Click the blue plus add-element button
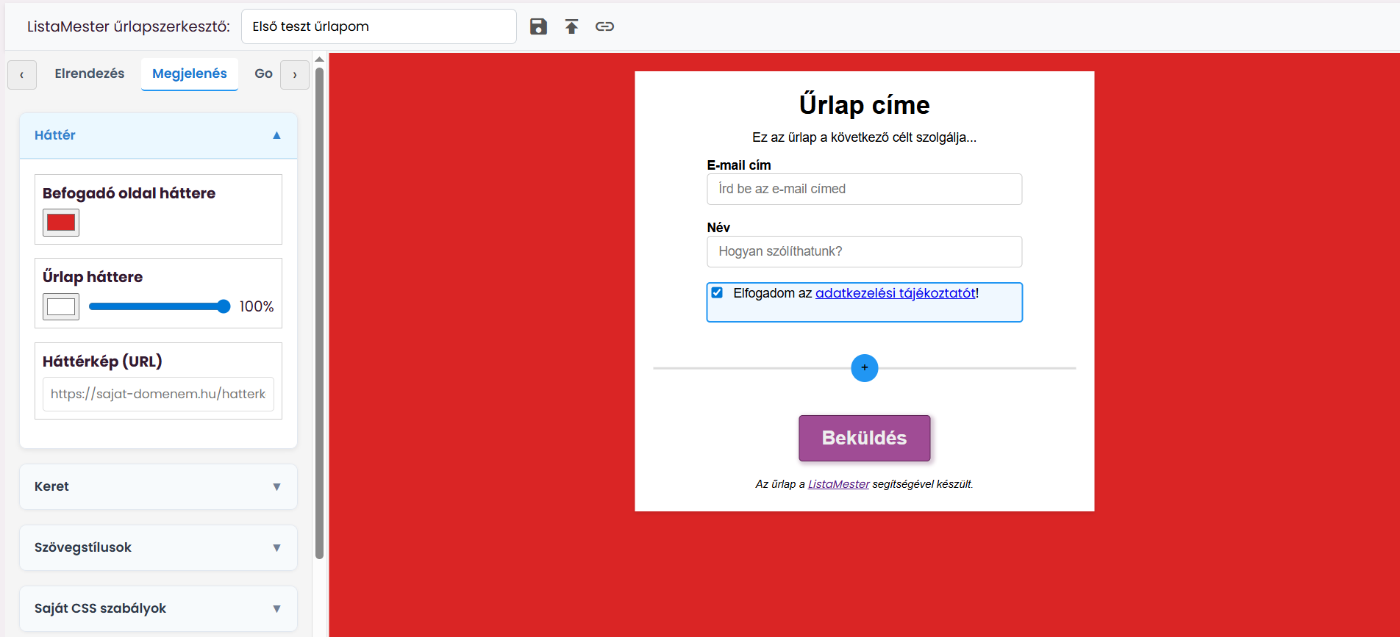The height and width of the screenshot is (637, 1400). [864, 368]
